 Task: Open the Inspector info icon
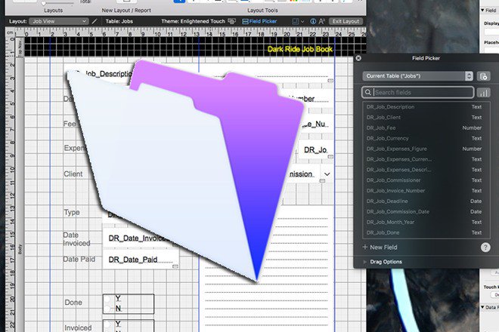pos(313,21)
